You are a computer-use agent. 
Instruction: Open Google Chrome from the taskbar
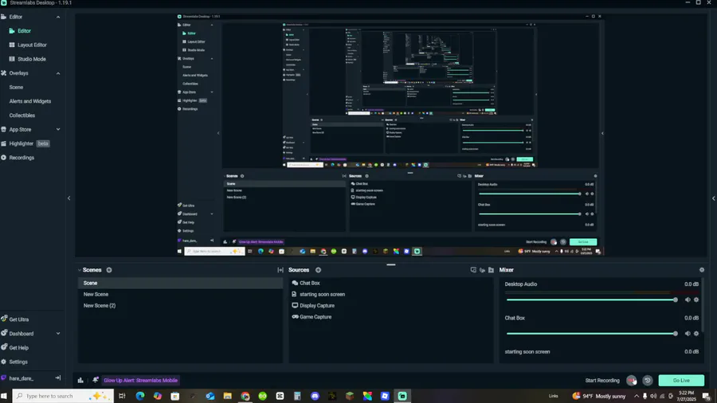pos(245,396)
